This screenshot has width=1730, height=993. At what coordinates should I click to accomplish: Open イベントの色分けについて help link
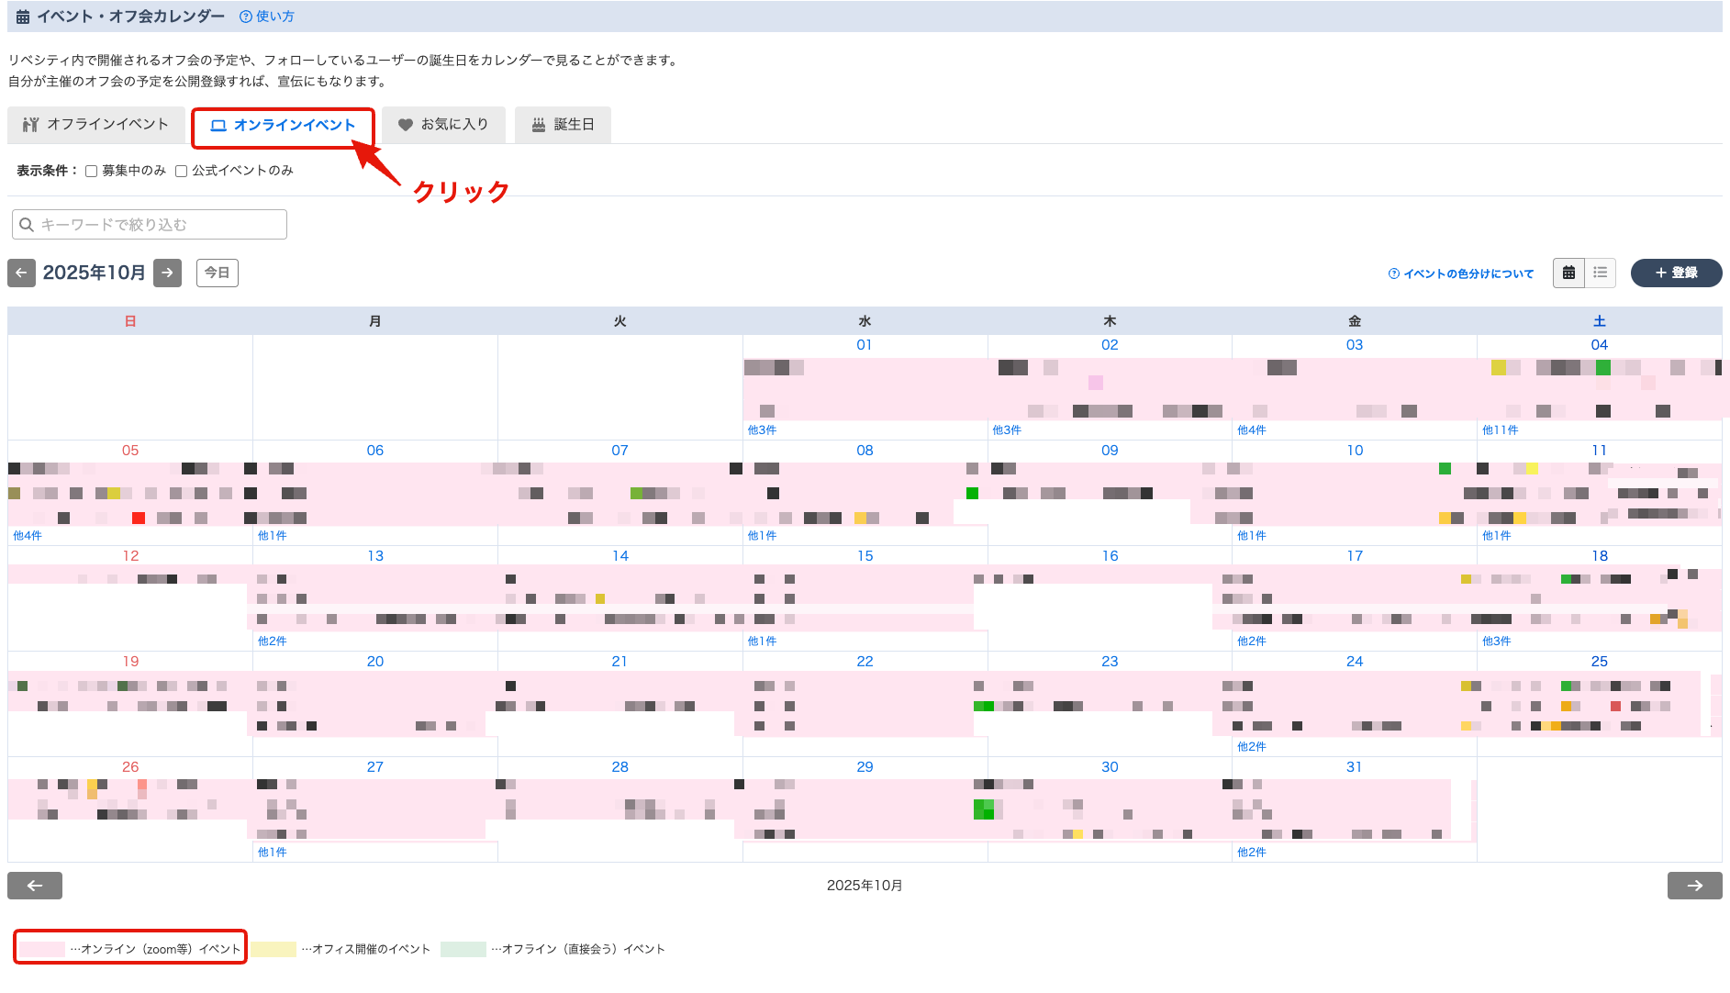pos(1461,273)
